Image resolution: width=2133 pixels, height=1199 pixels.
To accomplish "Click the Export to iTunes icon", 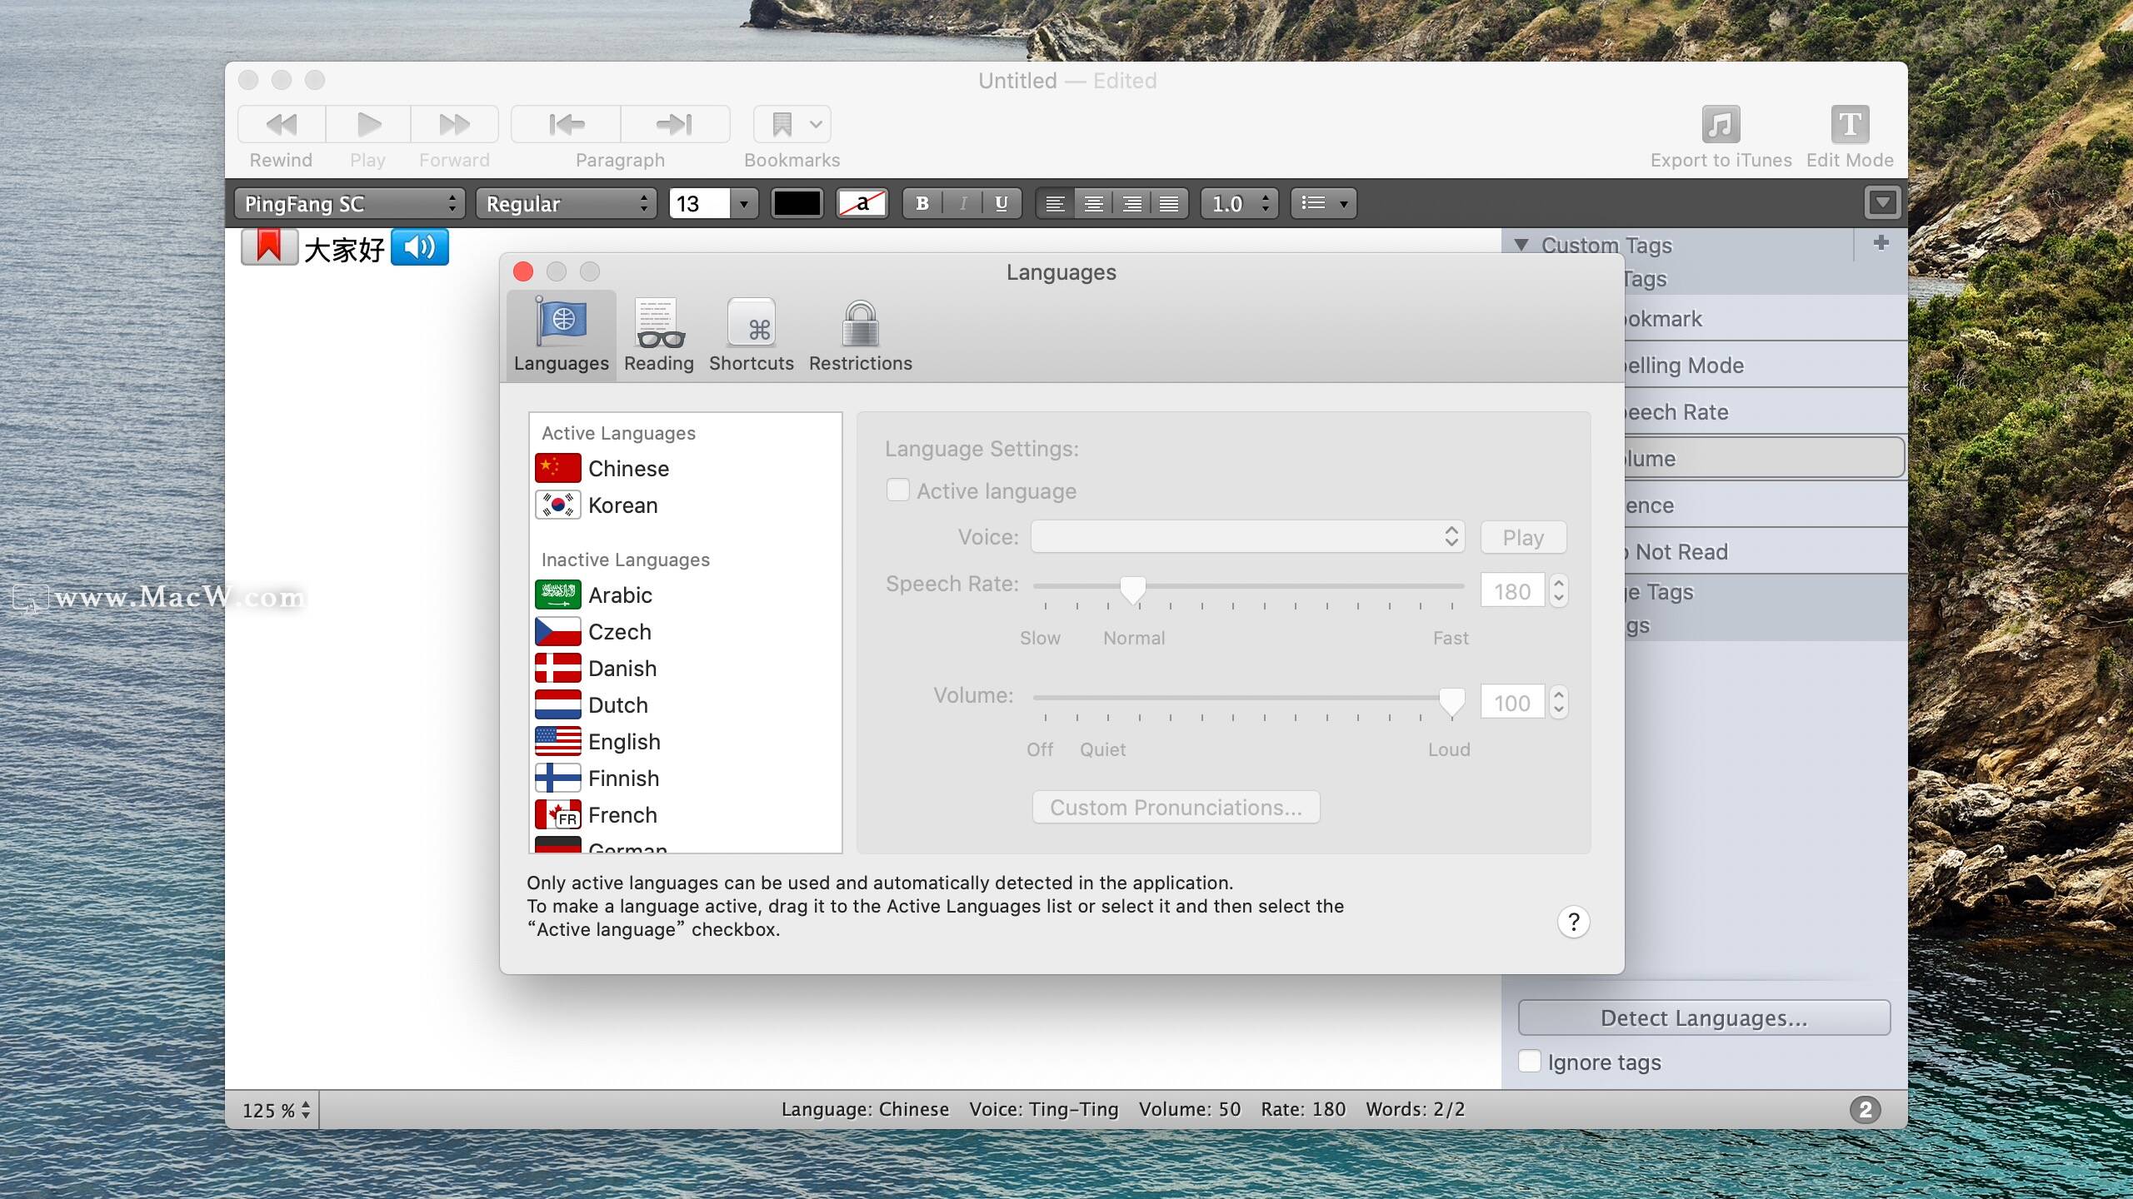I will pyautogui.click(x=1721, y=123).
